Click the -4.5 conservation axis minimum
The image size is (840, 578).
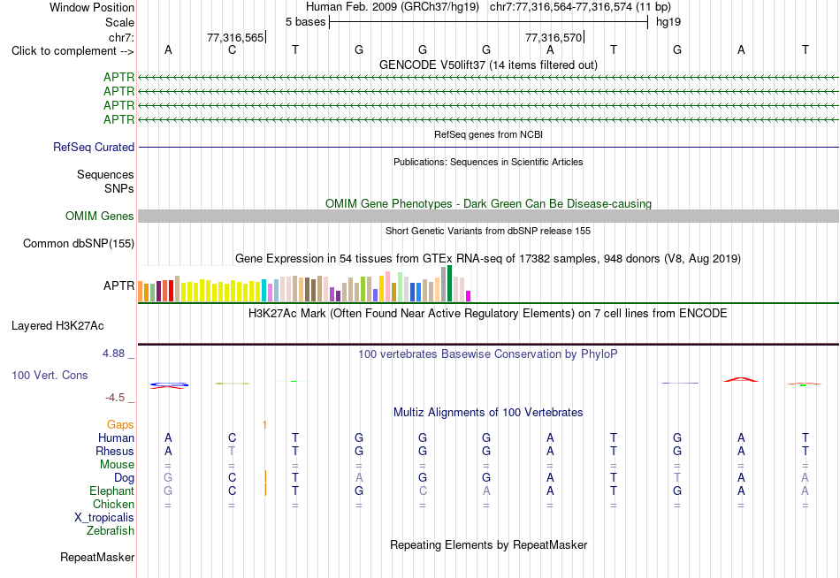115,398
